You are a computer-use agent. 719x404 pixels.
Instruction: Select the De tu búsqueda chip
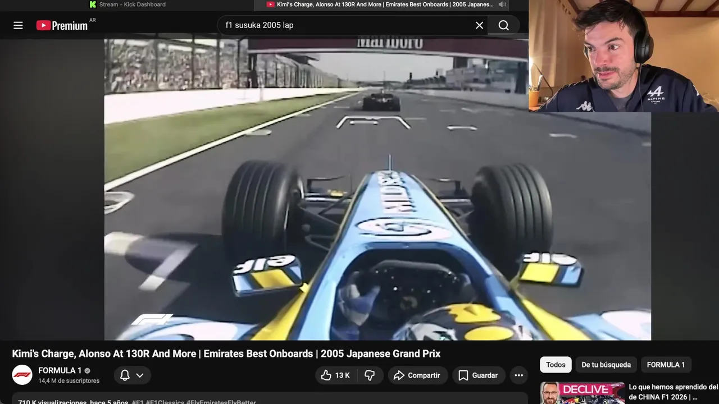click(606, 365)
